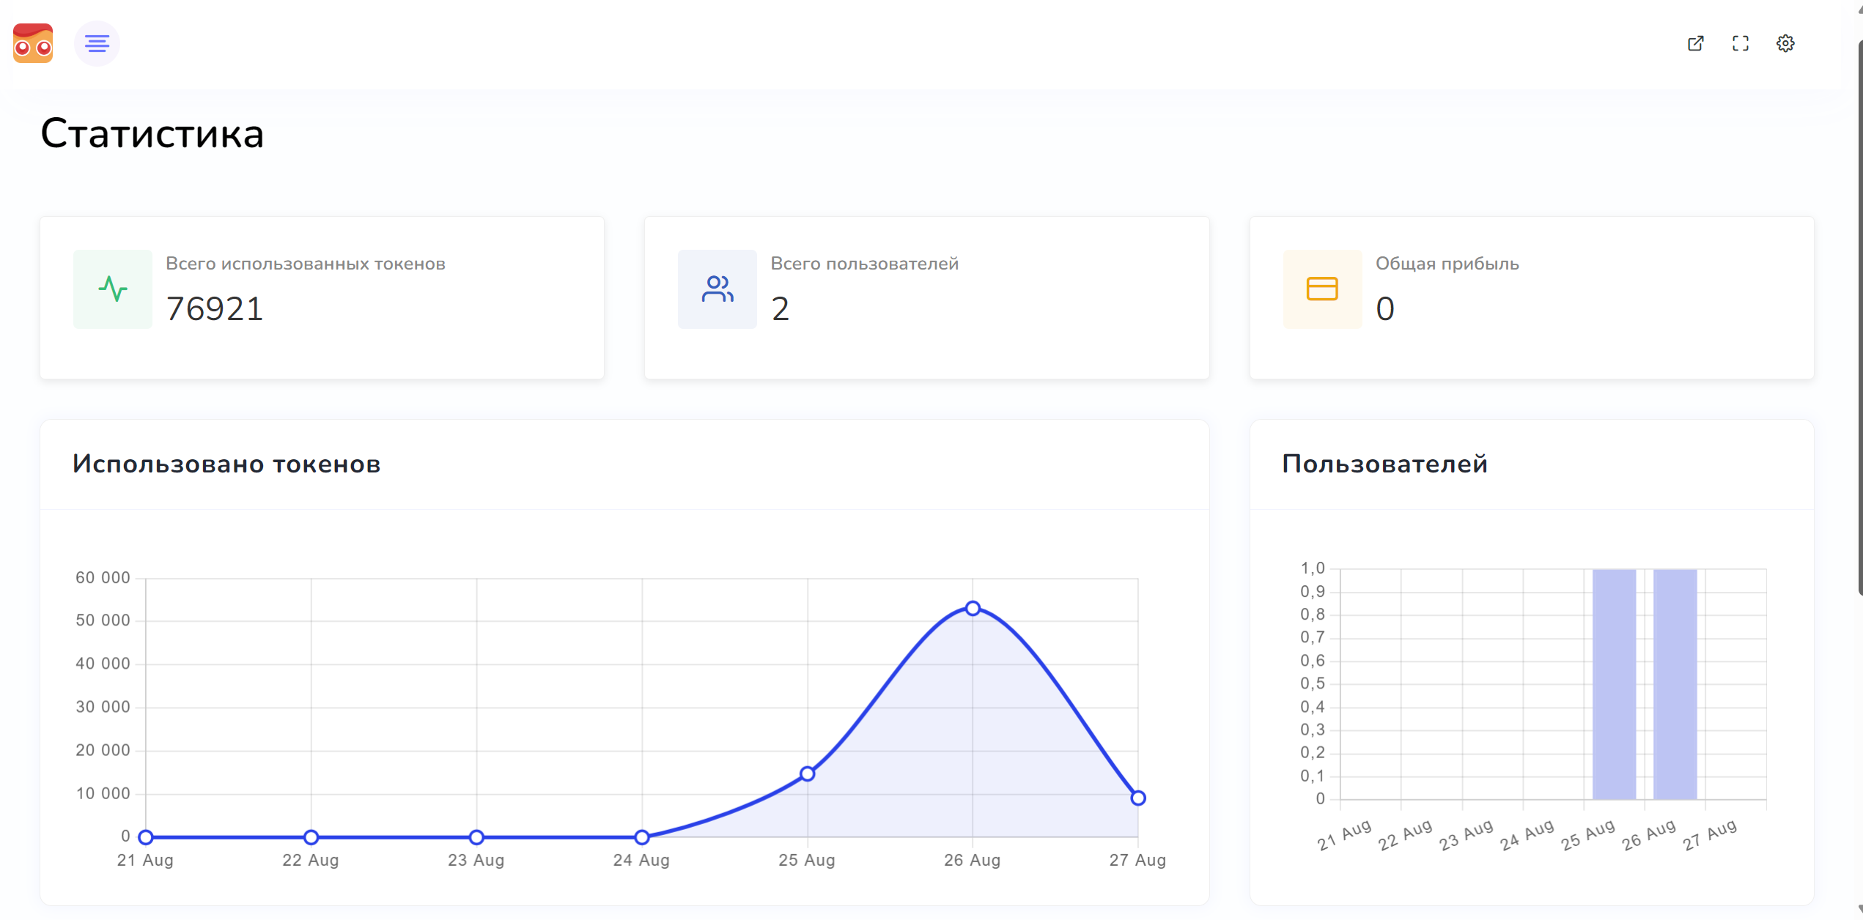1863x920 pixels.
Task: Click the 27 Aug data point
Action: click(1137, 798)
